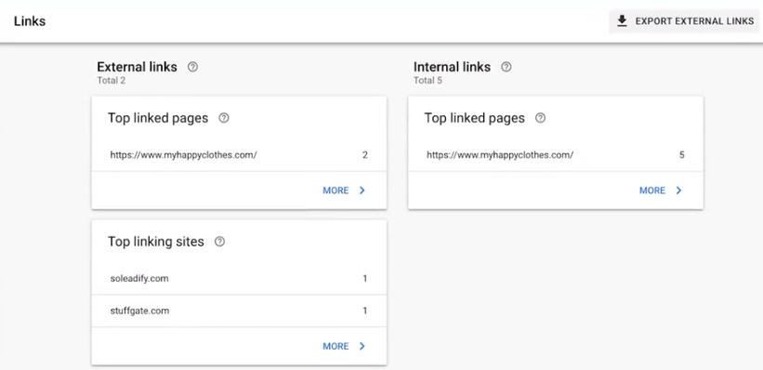763x370 pixels.
Task: Click help icon beside external Top linked pages
Action: pos(223,118)
